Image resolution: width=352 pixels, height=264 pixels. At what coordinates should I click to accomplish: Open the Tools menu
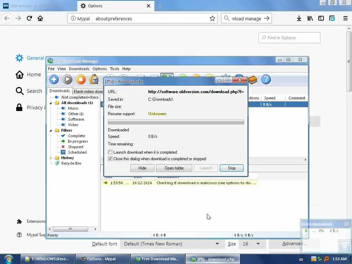coord(114,69)
